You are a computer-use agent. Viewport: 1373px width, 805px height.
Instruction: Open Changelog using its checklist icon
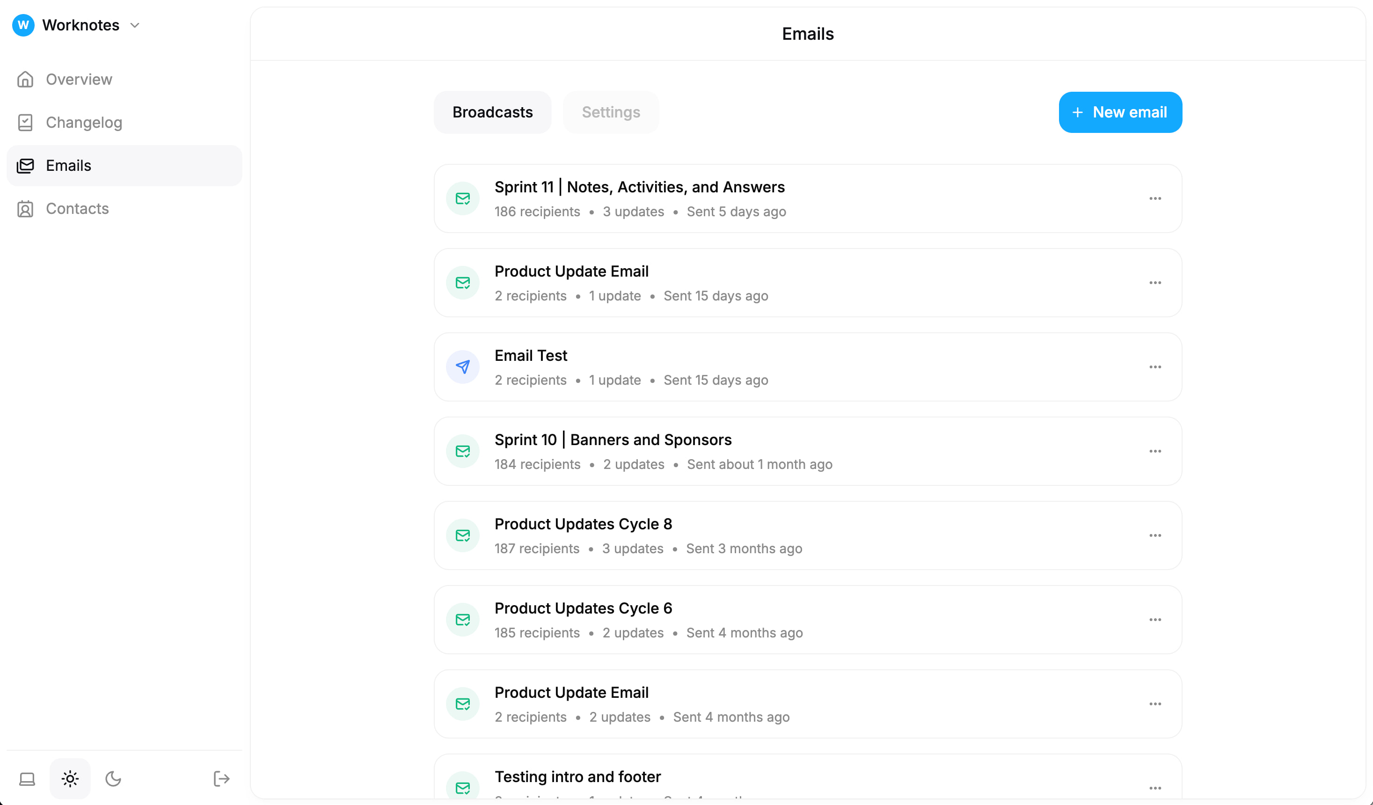tap(26, 122)
